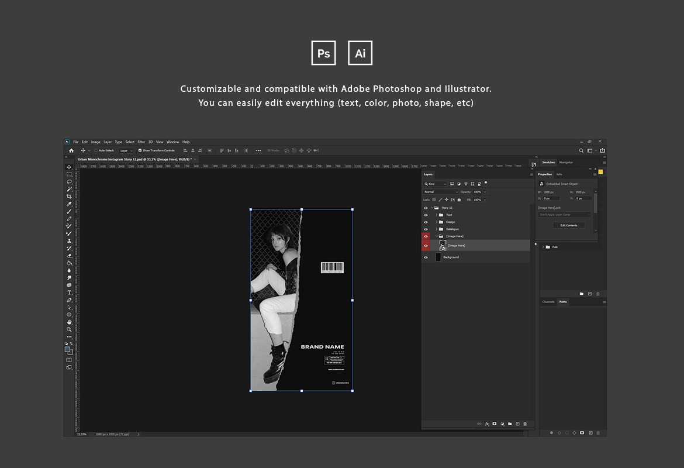The height and width of the screenshot is (468, 684).
Task: Select the Eraser tool
Action: tap(69, 256)
